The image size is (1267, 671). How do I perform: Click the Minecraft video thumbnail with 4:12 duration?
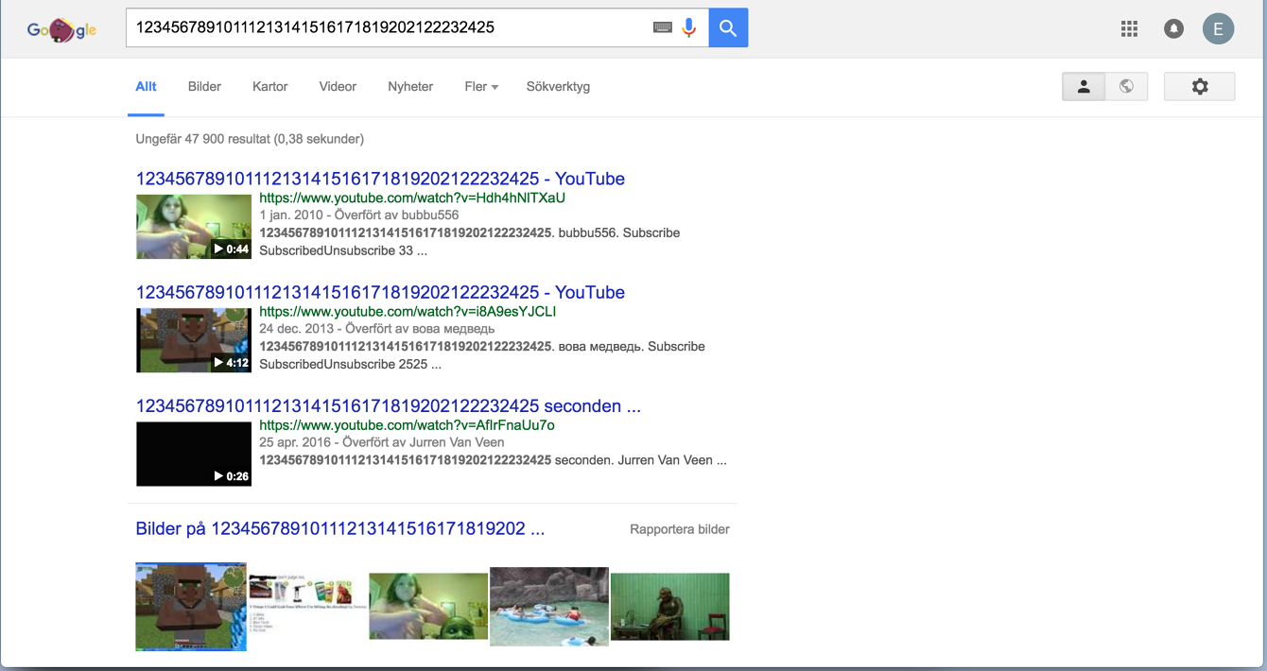coord(194,340)
